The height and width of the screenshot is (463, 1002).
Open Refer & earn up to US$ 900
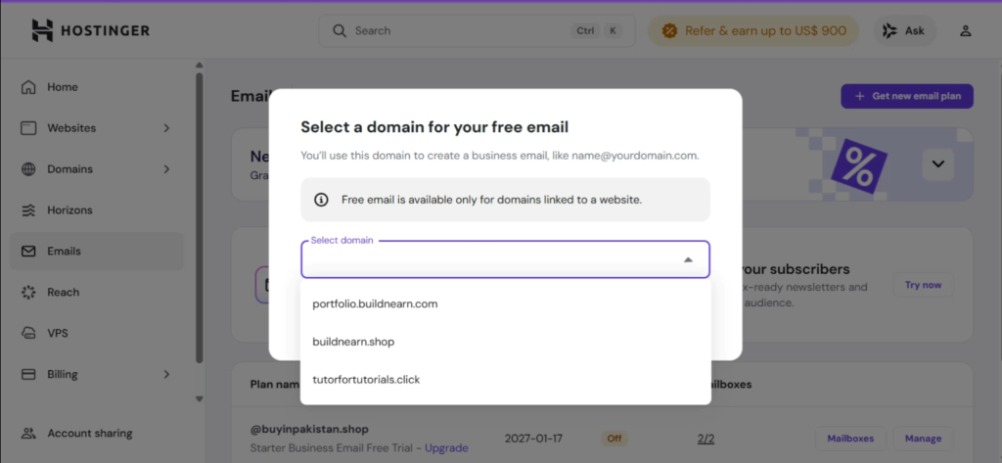click(753, 30)
